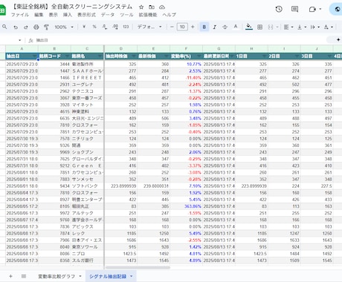This screenshot has width=342, height=282.
Task: Decrease decimal places
Action: tap(105, 27)
